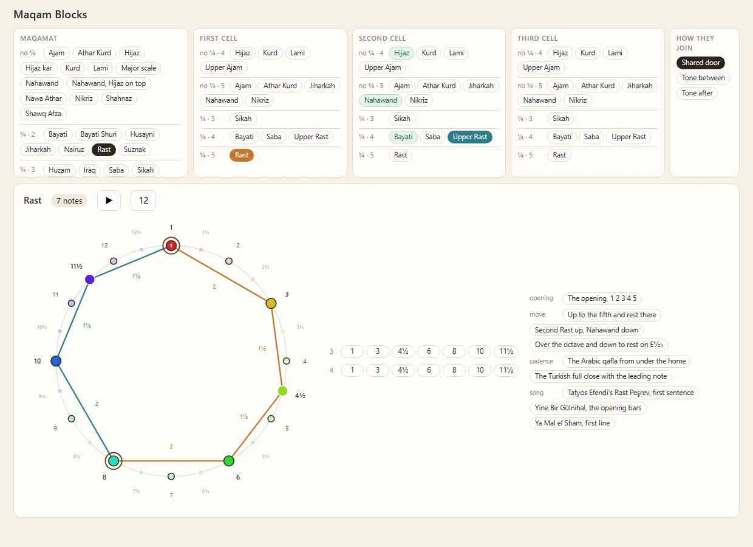The image size is (753, 547).
Task: Click note 1 in octave row 4
Action: coord(352,370)
